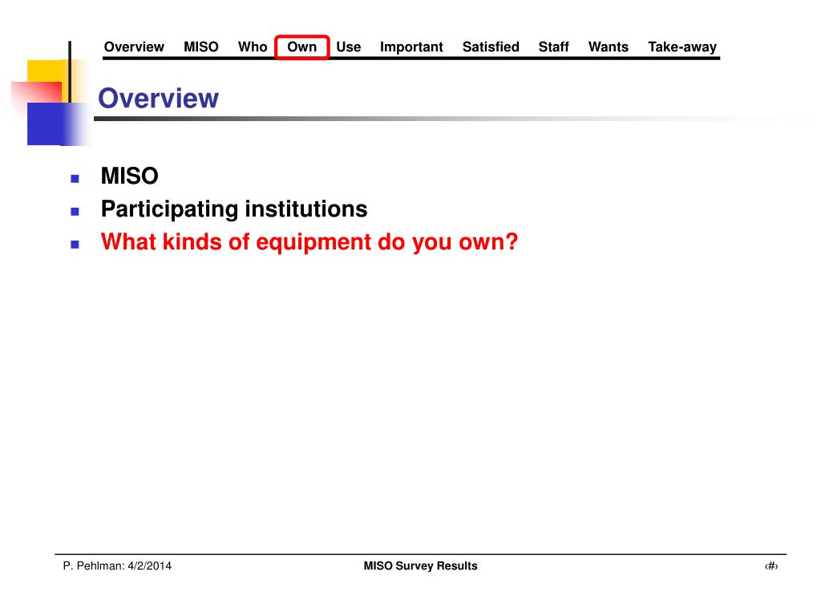The width and height of the screenshot is (821, 616).
Task: Switch to the Use tab
Action: [x=348, y=47]
